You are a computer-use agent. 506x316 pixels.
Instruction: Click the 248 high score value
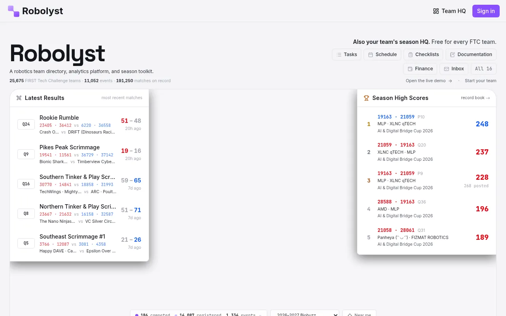click(x=482, y=124)
